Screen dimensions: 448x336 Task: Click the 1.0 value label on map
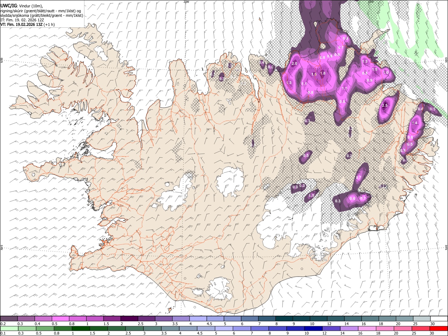[386, 72]
